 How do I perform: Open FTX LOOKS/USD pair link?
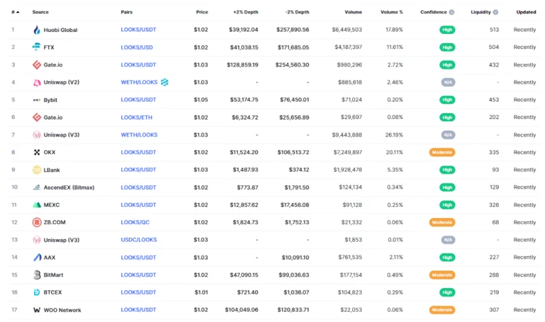137,47
